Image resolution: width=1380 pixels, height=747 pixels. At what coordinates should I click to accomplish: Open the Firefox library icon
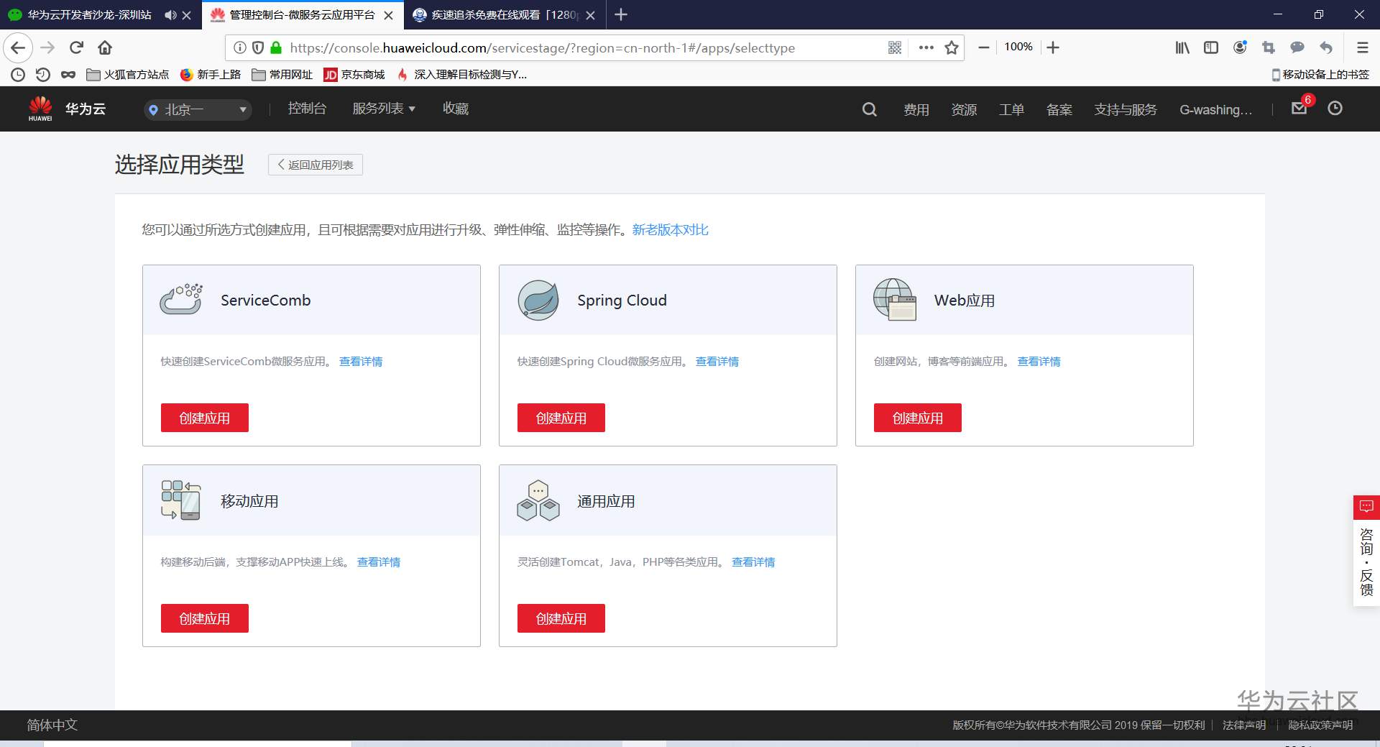(x=1182, y=47)
